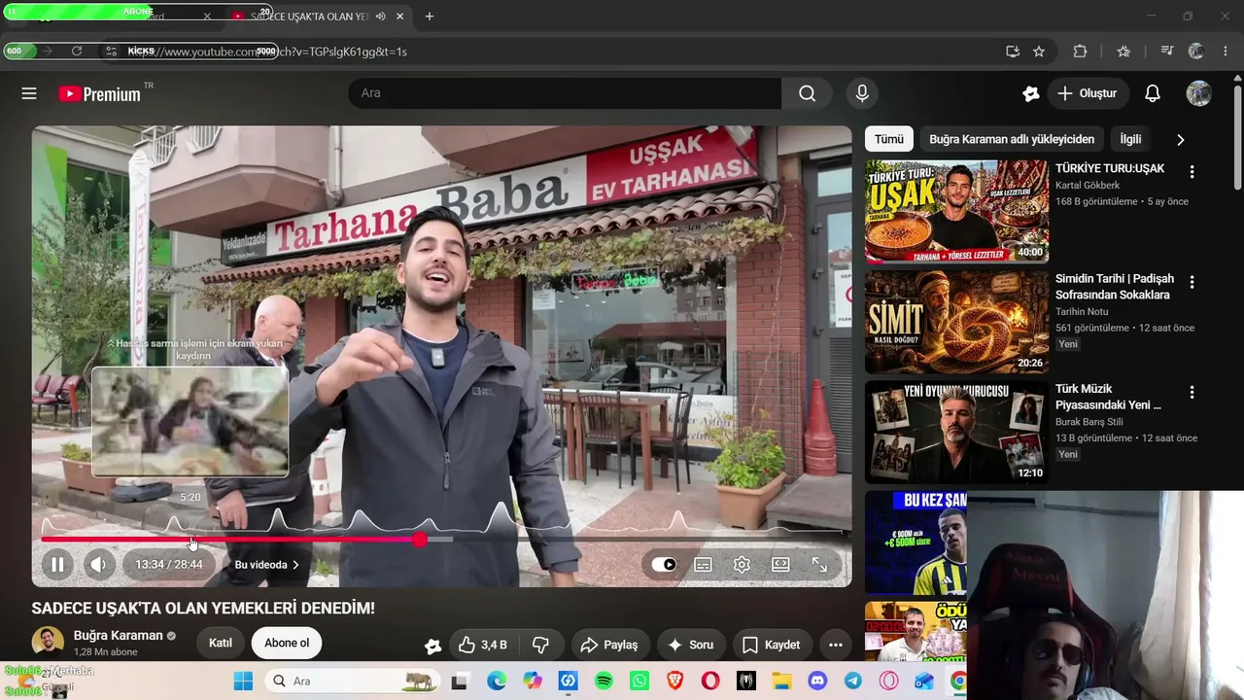
Task: Open Discord from the taskbar
Action: pyautogui.click(x=817, y=682)
